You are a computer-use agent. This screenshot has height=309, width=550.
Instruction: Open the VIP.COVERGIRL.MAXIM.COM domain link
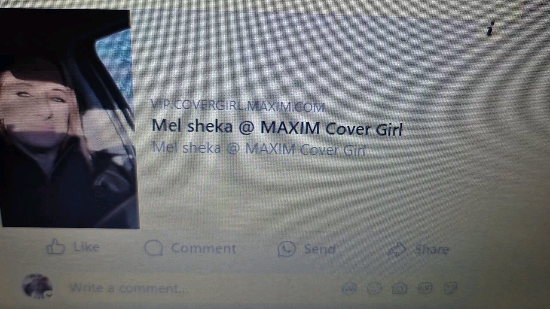tap(238, 106)
